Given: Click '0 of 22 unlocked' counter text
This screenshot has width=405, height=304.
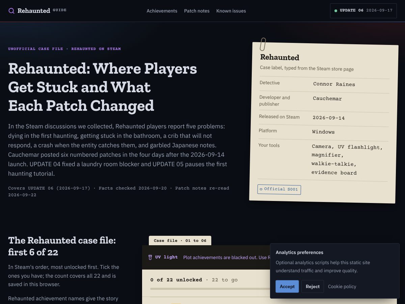Looking at the screenshot, I should [176, 280].
